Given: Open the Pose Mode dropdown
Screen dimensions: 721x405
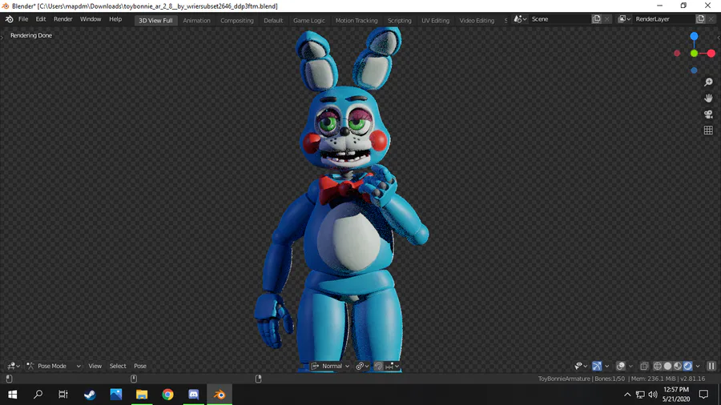Looking at the screenshot, I should click(x=54, y=366).
